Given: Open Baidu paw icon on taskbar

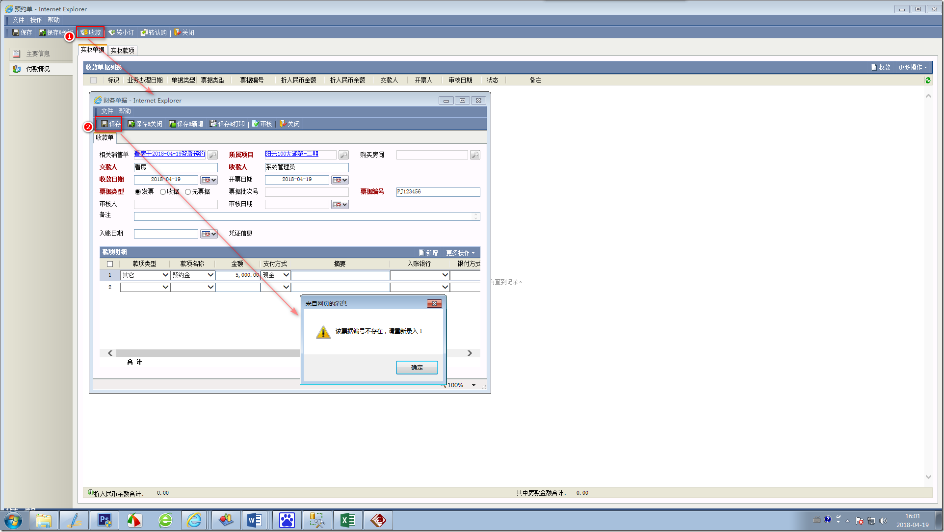Looking at the screenshot, I should coord(287,520).
